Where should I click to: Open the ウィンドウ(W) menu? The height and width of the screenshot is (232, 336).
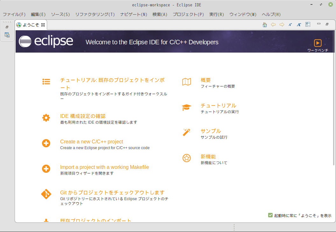point(243,14)
